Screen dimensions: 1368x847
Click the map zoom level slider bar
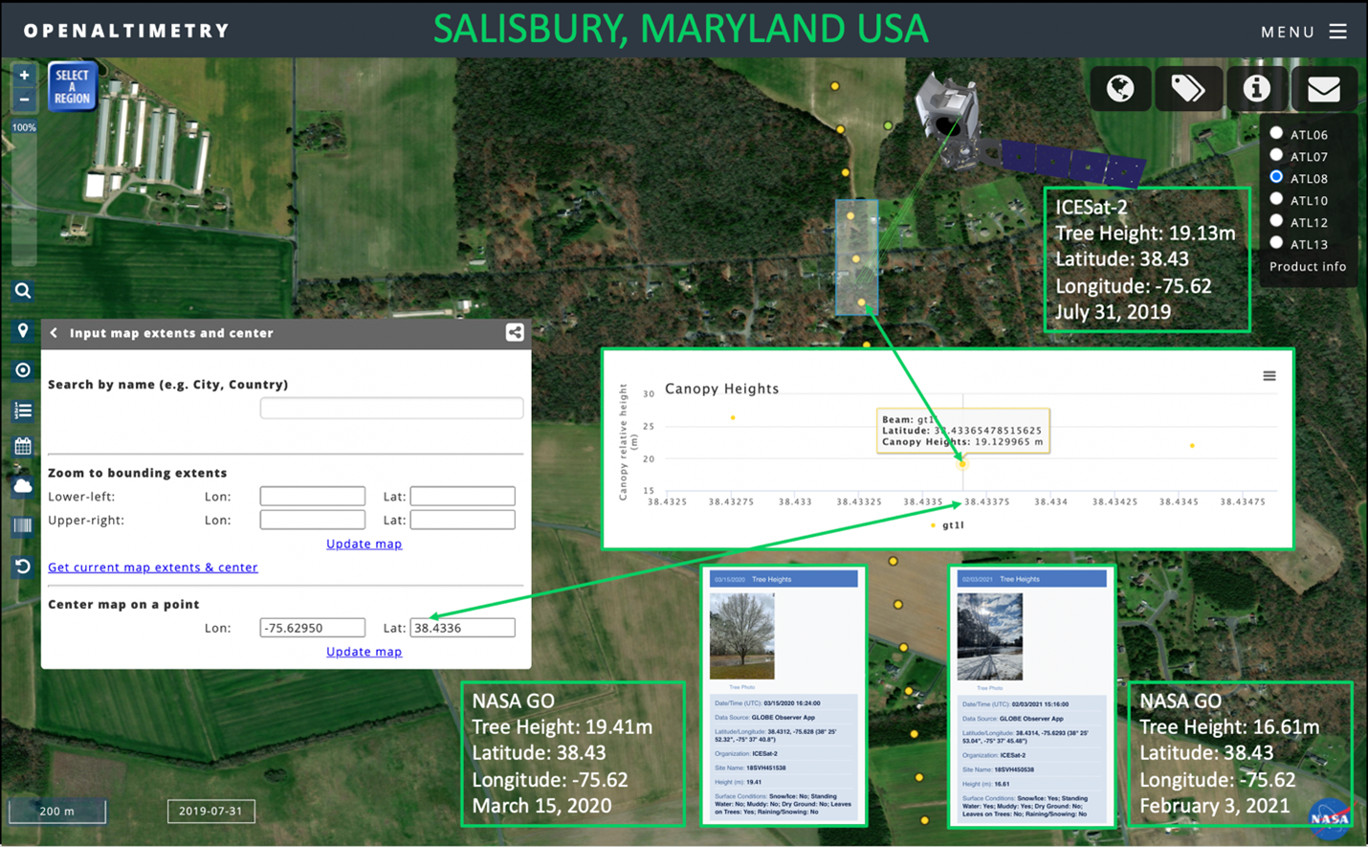(24, 201)
